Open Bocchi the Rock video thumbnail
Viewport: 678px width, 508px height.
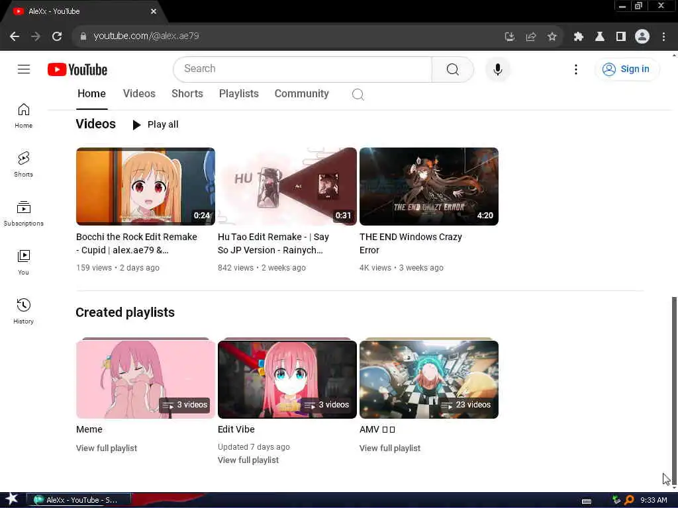(145, 186)
